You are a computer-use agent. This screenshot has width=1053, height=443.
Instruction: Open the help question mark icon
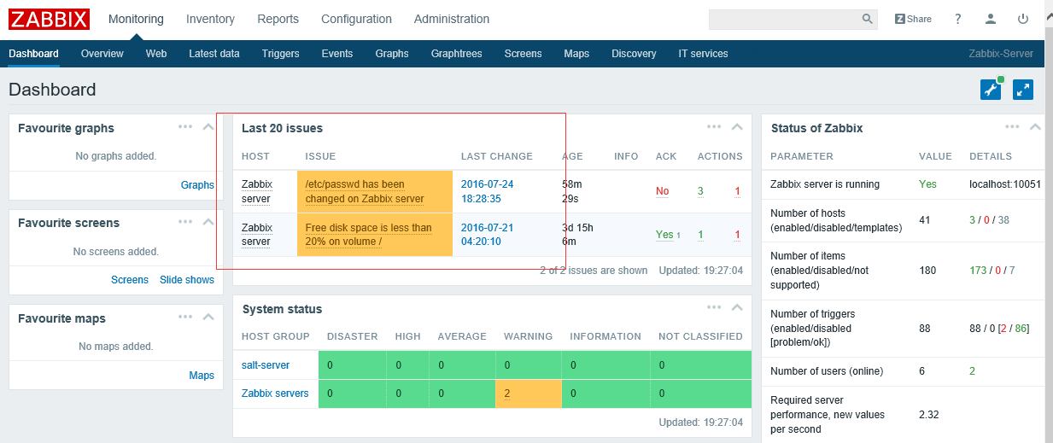pyautogui.click(x=958, y=19)
